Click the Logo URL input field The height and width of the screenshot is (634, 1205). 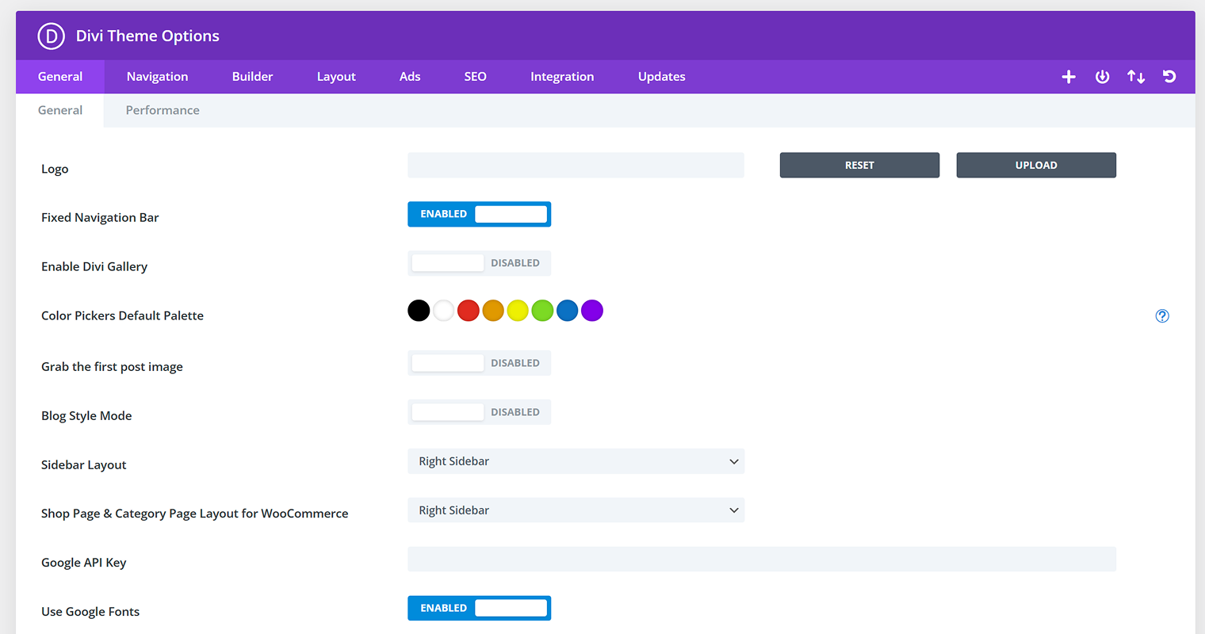click(x=576, y=165)
